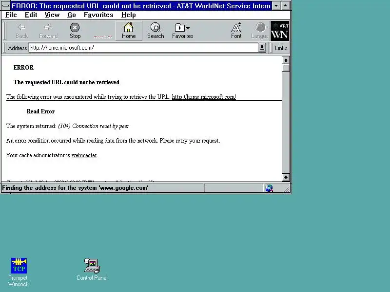This screenshot has height=292, width=390.
Task: Click the status bar globe activity icon
Action: point(269,188)
